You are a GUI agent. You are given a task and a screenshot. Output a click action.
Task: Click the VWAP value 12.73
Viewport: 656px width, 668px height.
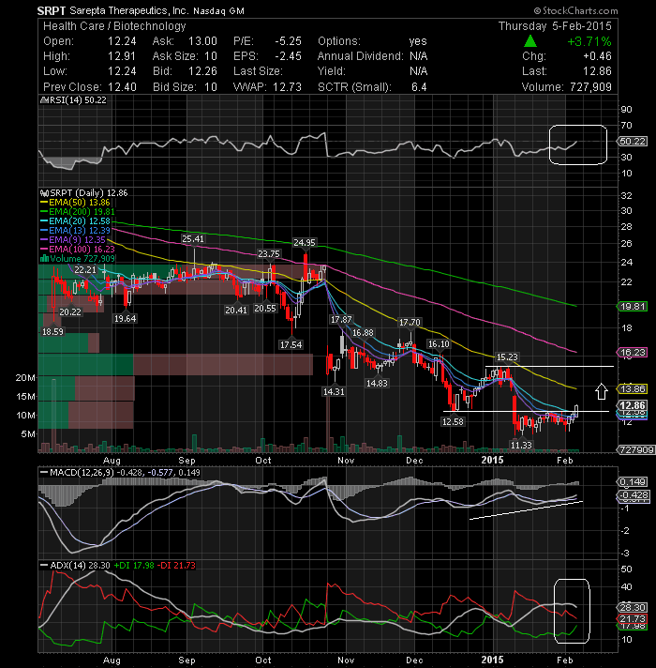pos(287,87)
